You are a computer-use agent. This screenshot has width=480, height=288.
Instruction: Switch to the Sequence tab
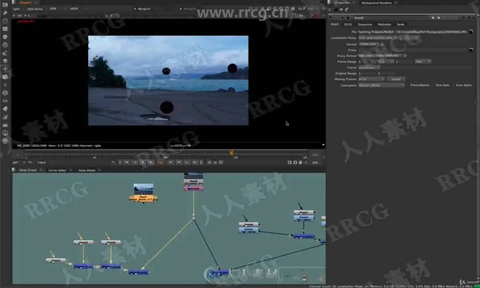[365, 24]
